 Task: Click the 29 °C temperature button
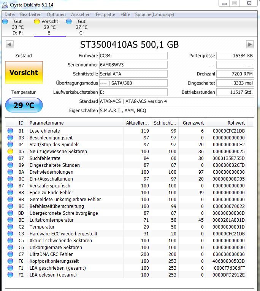point(24,105)
